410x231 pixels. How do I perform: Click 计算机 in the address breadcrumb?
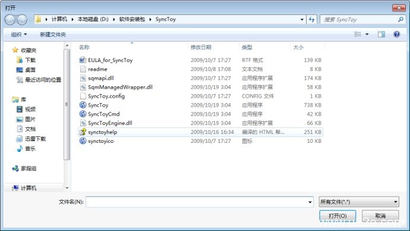pyautogui.click(x=59, y=19)
